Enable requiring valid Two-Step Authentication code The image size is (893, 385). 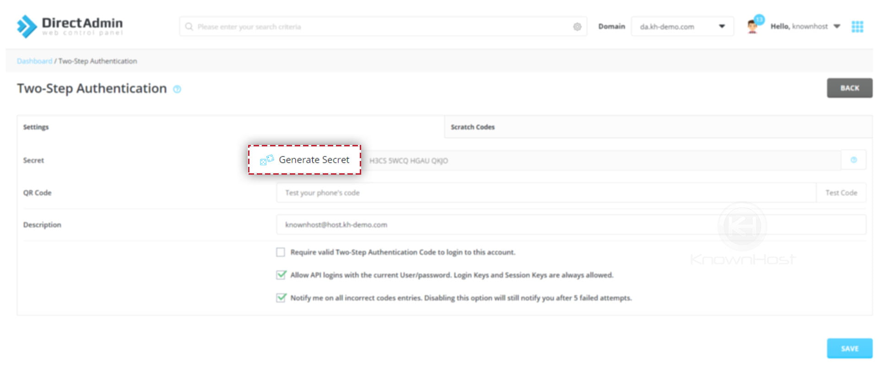click(280, 252)
